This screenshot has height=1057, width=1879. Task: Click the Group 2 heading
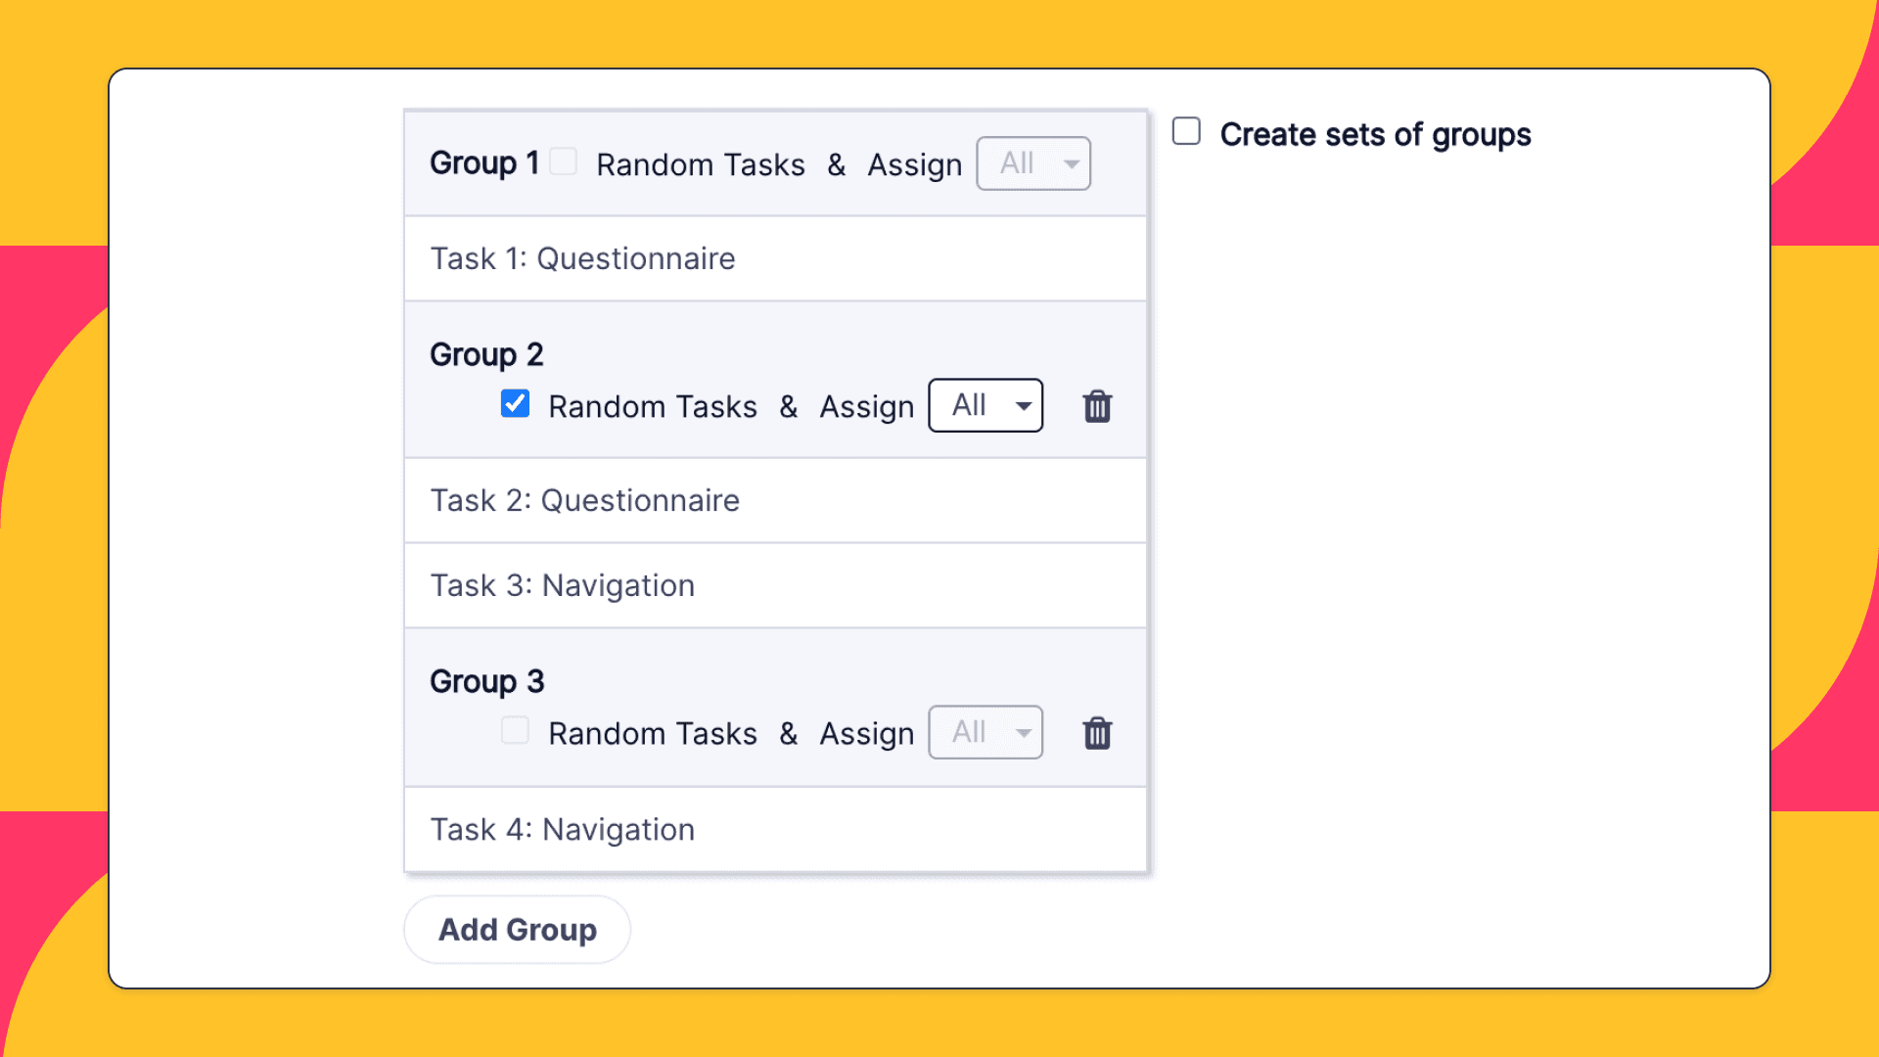point(486,353)
